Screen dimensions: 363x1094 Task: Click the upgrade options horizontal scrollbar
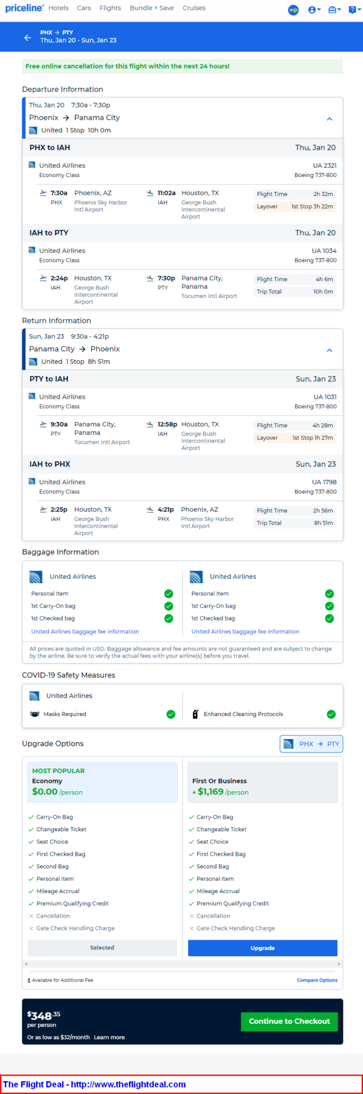[x=181, y=964]
